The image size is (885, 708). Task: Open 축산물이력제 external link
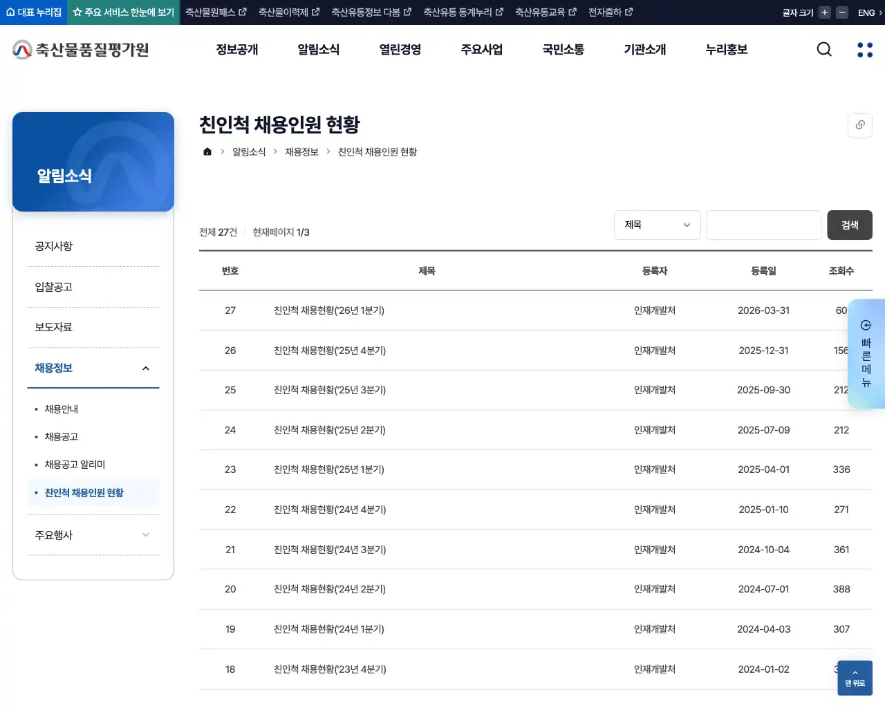coord(288,12)
